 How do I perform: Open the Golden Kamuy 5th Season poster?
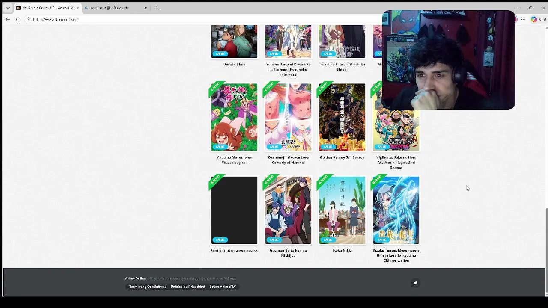(x=342, y=117)
